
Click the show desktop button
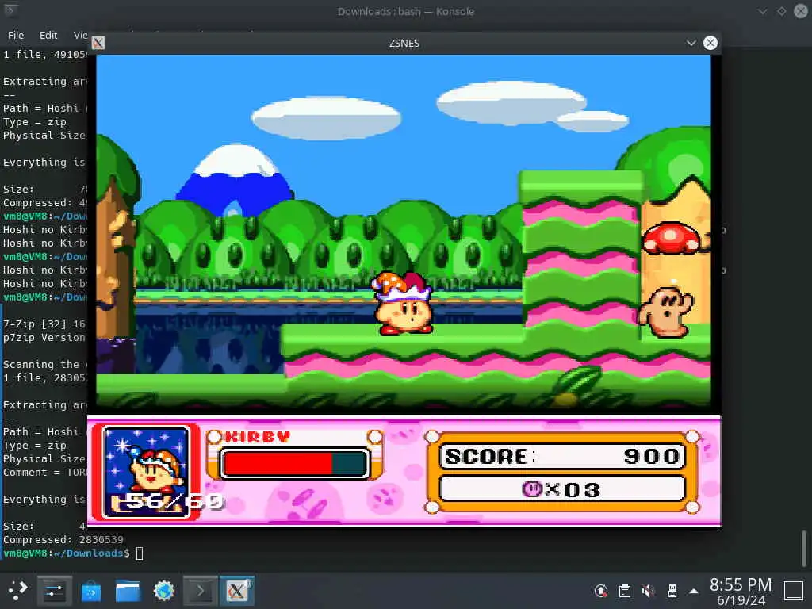point(793,590)
